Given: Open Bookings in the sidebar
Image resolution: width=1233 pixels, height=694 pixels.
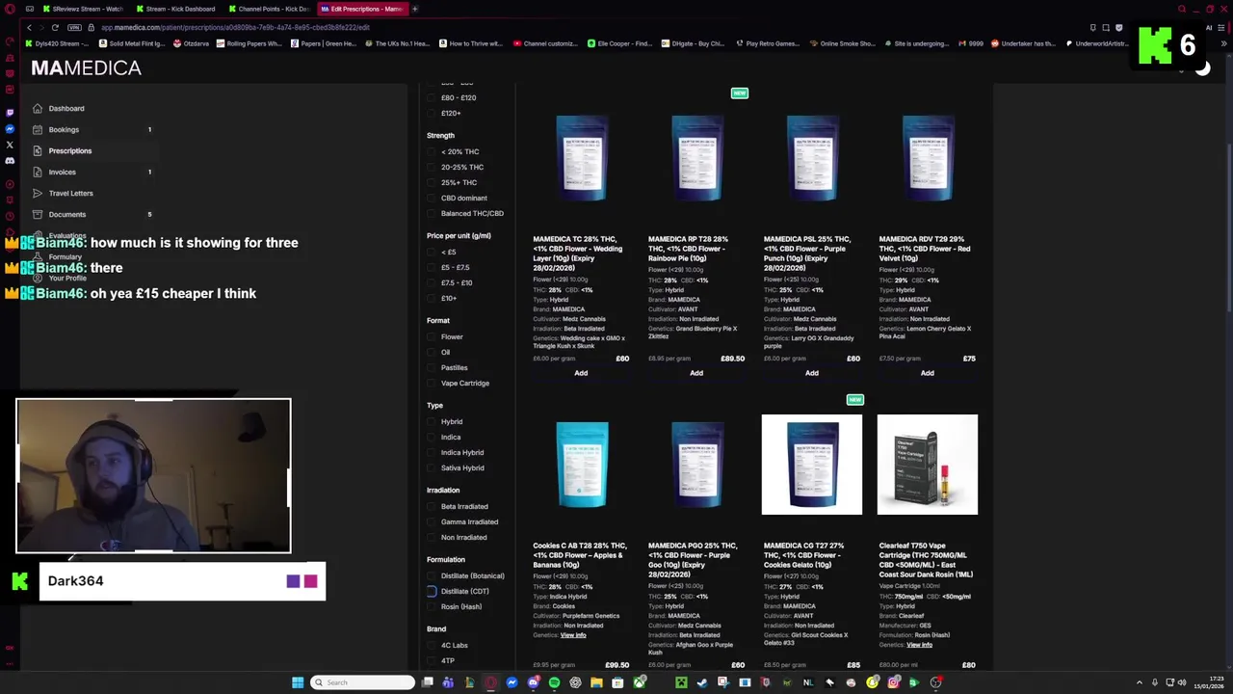Looking at the screenshot, I should (64, 129).
